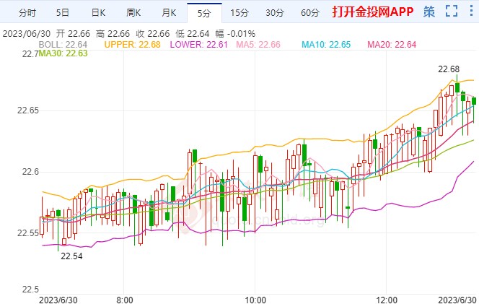Click the MA10: 22.65 indicator label
This screenshot has width=479, height=304.
[x=326, y=45]
